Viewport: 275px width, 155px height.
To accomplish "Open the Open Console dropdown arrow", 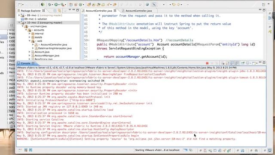I will tap(257, 63).
